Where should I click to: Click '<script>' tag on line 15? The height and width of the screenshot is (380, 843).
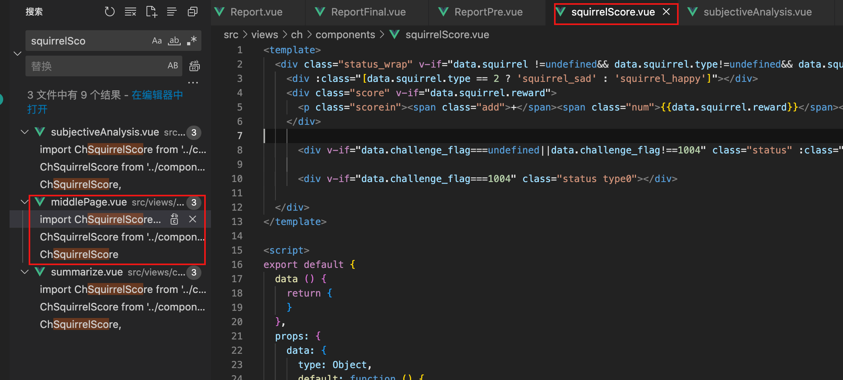[286, 250]
